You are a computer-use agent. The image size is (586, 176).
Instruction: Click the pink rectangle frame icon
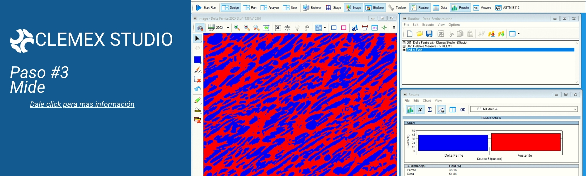point(344,28)
